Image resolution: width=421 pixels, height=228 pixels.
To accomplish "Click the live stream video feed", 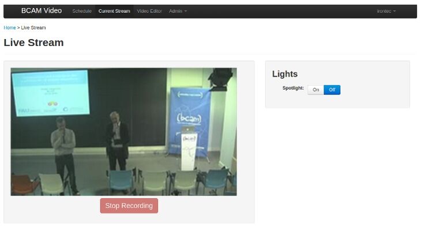I will point(124,131).
